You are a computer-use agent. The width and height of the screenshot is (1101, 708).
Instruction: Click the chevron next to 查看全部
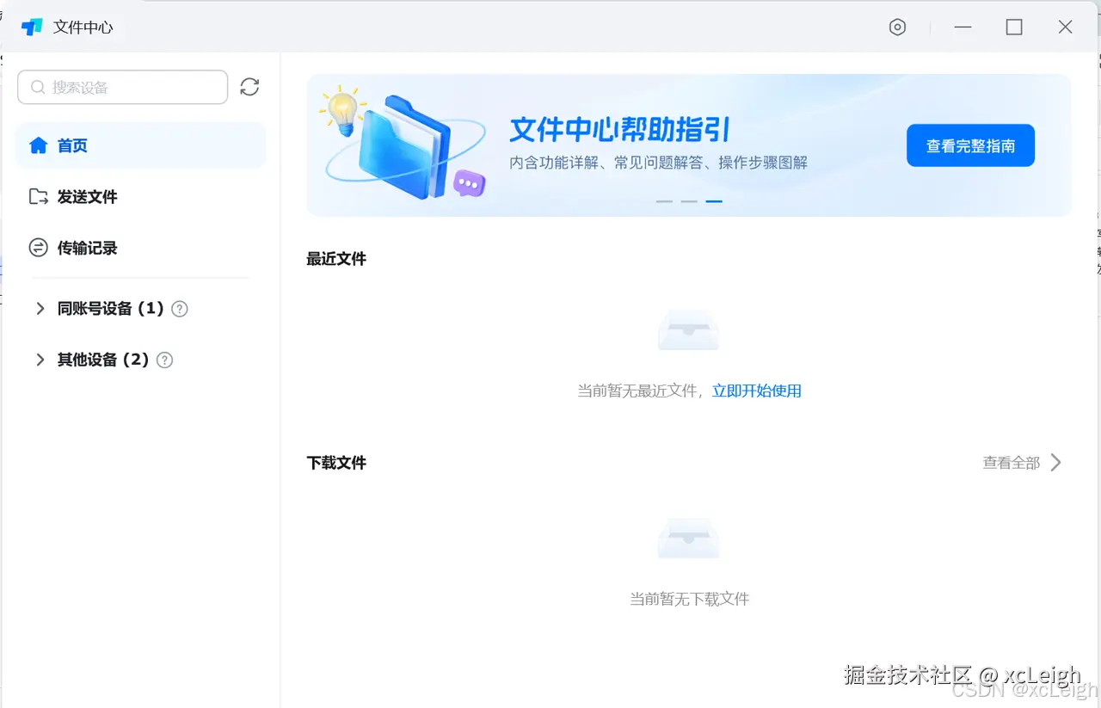(x=1058, y=462)
